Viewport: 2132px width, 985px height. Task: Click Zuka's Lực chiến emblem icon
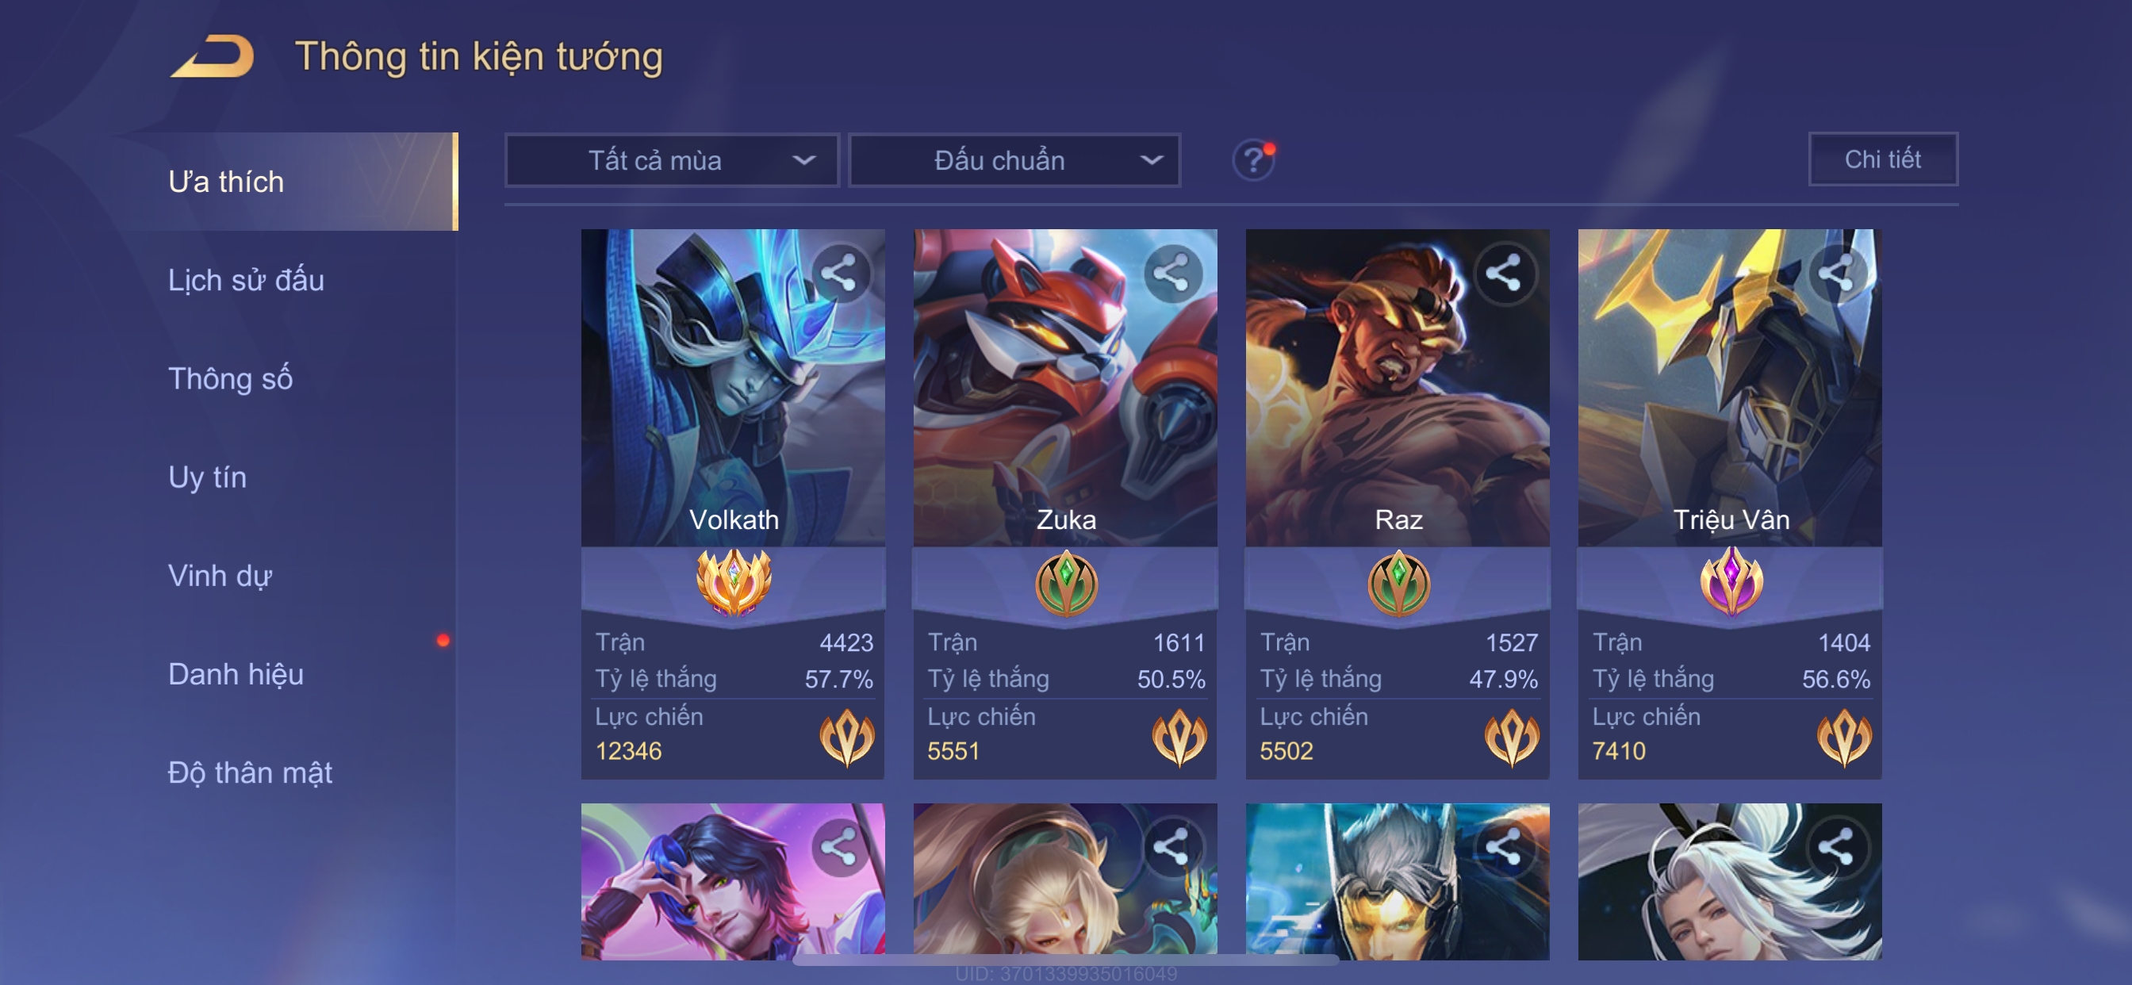pyautogui.click(x=1179, y=736)
